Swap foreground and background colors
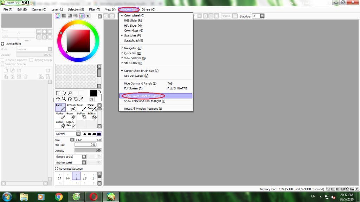Image resolution: width=360 pixels, height=202 pixels. (x=99, y=92)
